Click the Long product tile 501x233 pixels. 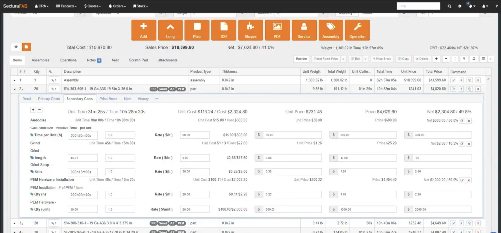(x=170, y=30)
